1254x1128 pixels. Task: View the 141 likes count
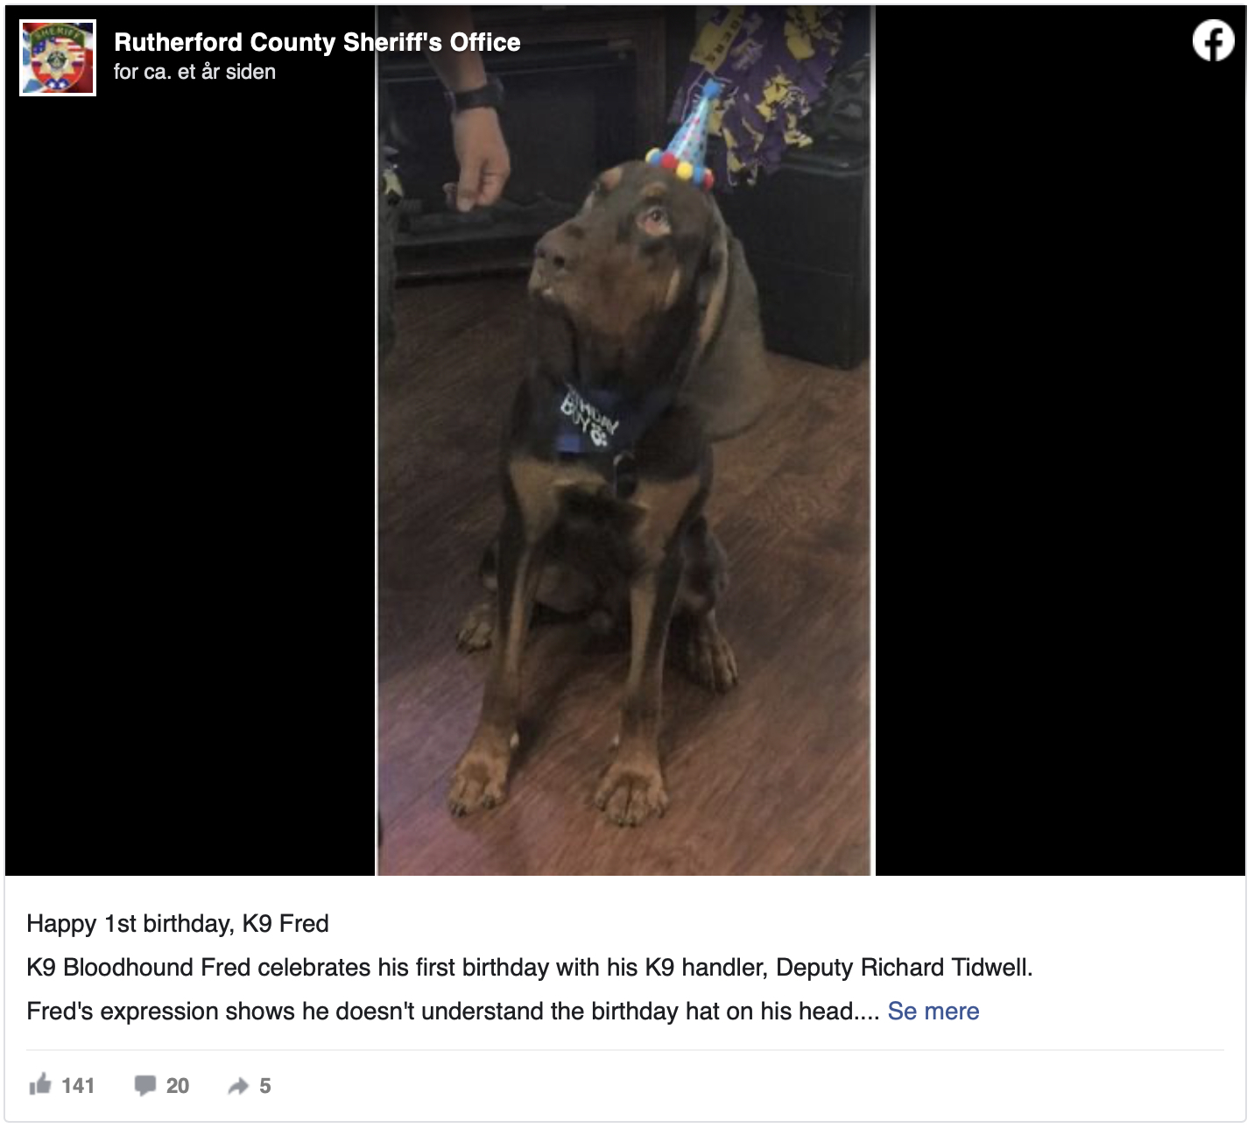point(78,1086)
